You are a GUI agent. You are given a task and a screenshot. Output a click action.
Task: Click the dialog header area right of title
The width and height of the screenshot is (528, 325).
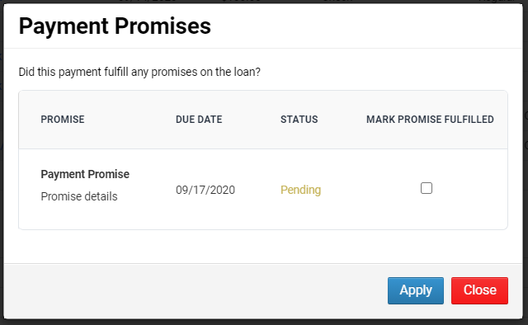[365, 26]
